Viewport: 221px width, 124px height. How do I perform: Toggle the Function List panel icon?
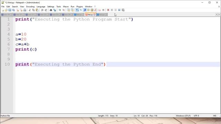(96, 10)
